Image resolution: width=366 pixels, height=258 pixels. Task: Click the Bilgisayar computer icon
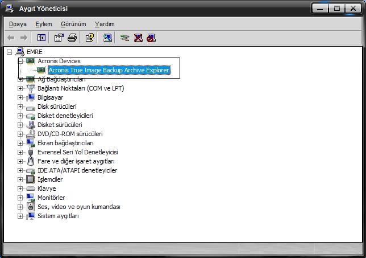30,97
